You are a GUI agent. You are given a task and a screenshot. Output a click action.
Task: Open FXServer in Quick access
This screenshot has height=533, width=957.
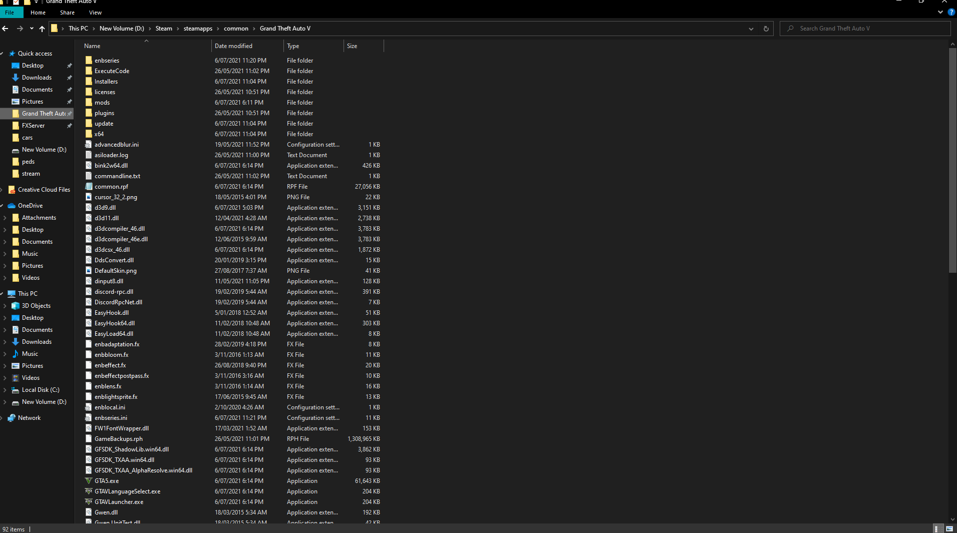[33, 126]
